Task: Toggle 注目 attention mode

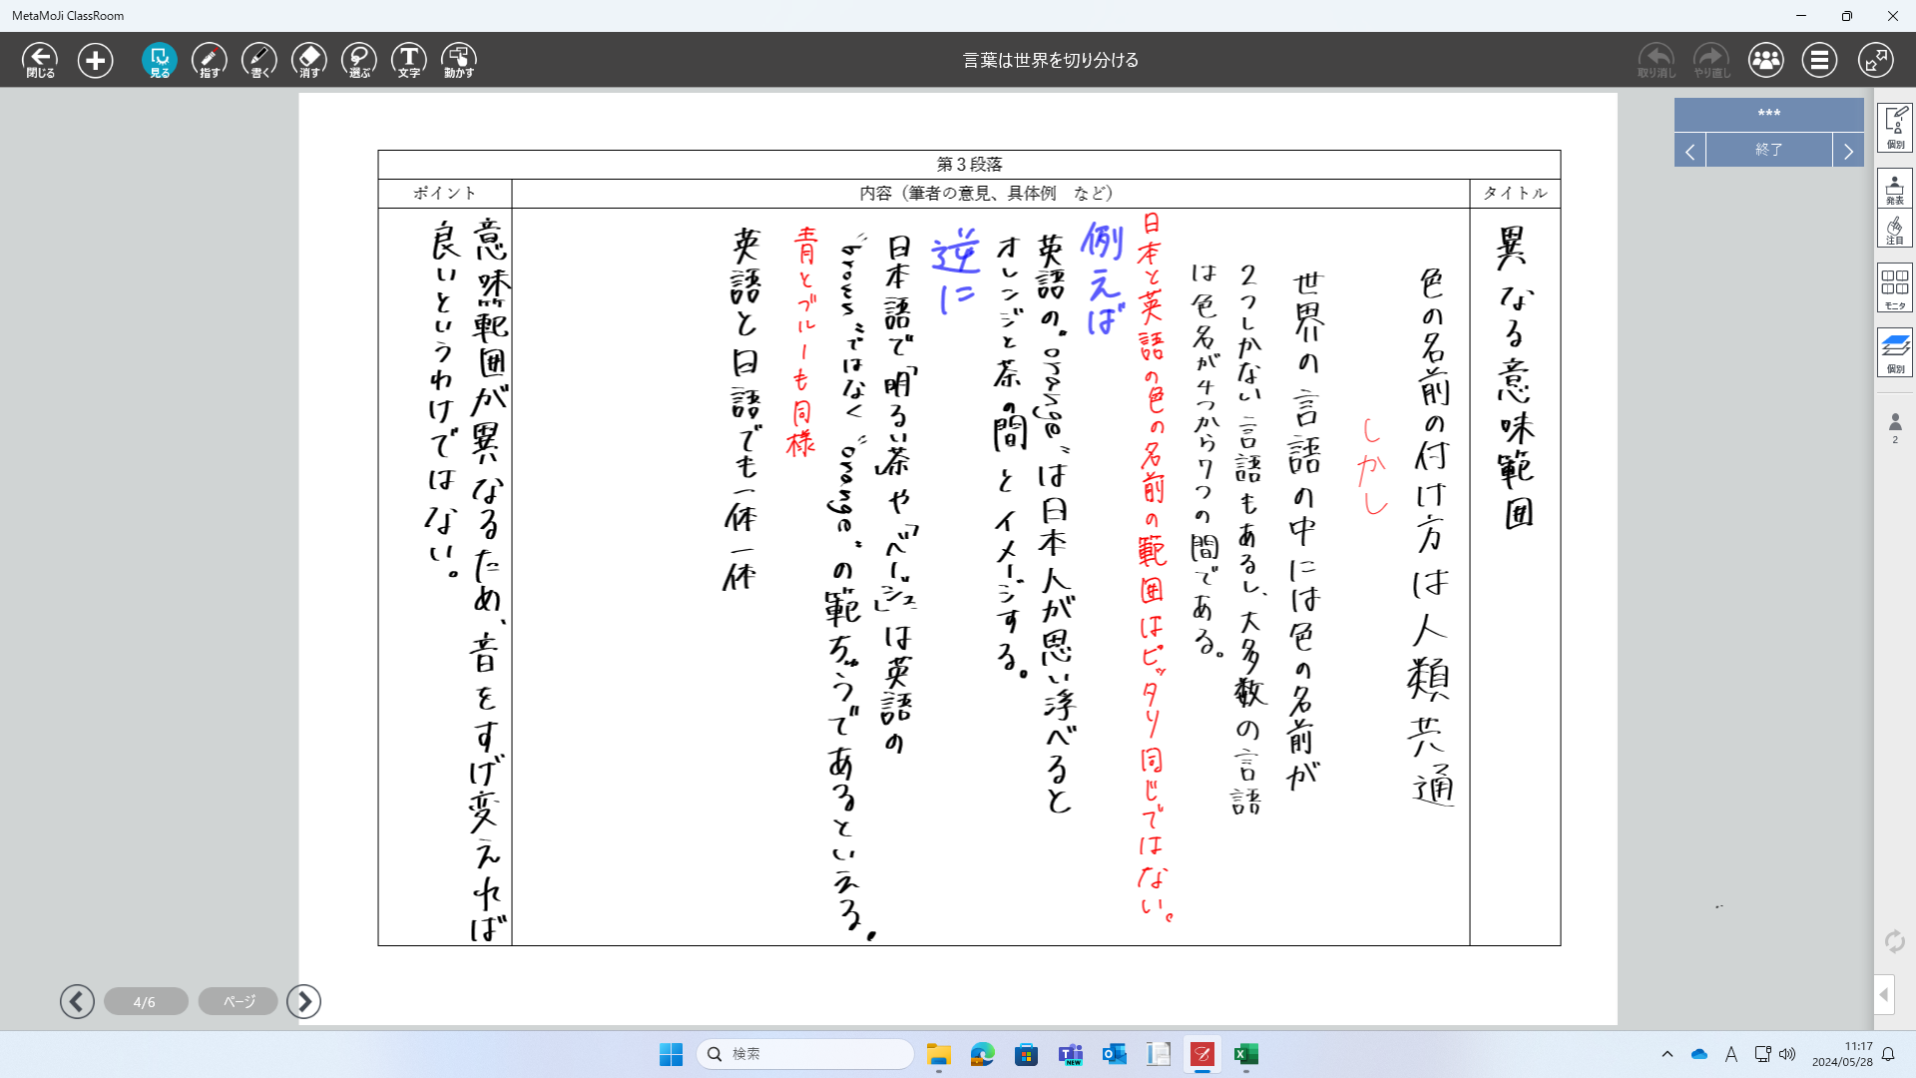Action: pyautogui.click(x=1894, y=230)
